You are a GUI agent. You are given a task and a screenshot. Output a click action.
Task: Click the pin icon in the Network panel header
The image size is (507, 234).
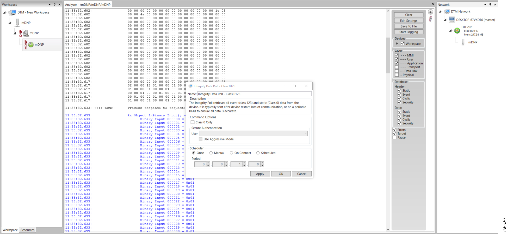(x=490, y=4)
